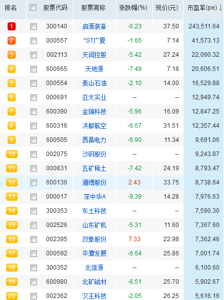Click the orange rank 2 badge
This screenshot has height=300, width=224.
click(12, 41)
